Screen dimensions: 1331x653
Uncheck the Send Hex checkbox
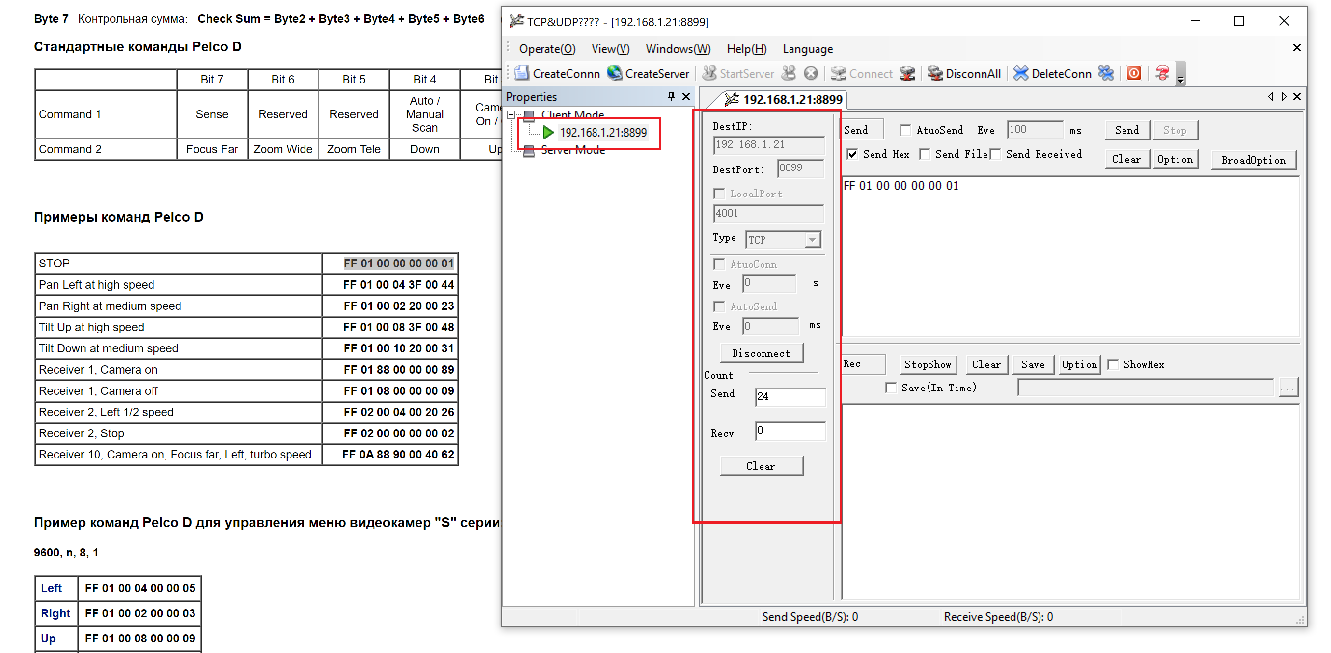[853, 154]
